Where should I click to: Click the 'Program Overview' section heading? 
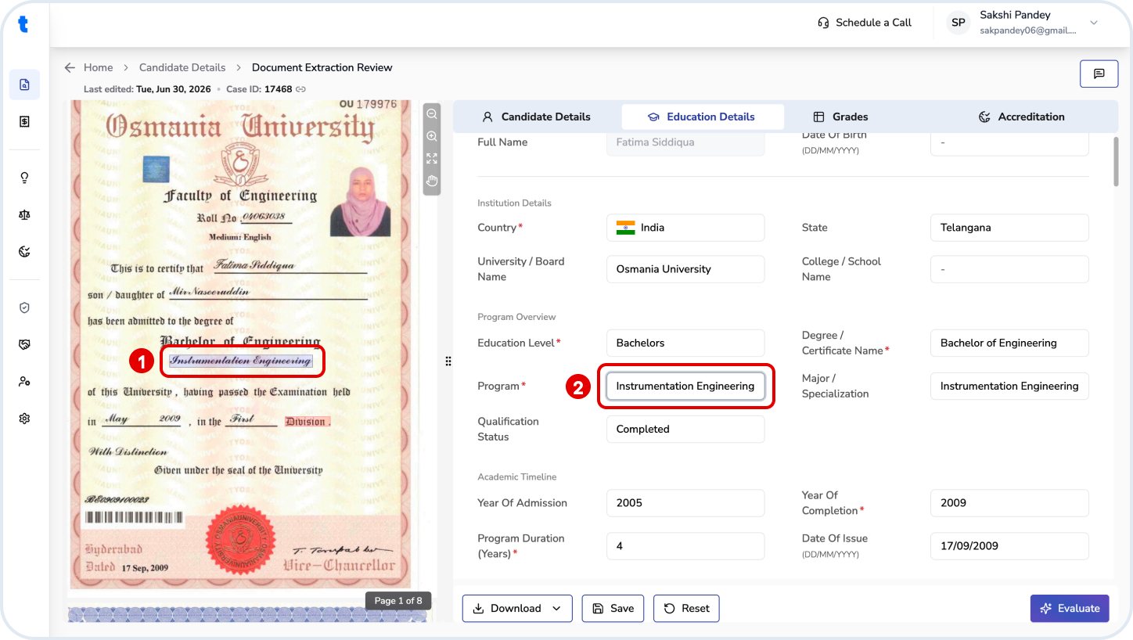517,317
